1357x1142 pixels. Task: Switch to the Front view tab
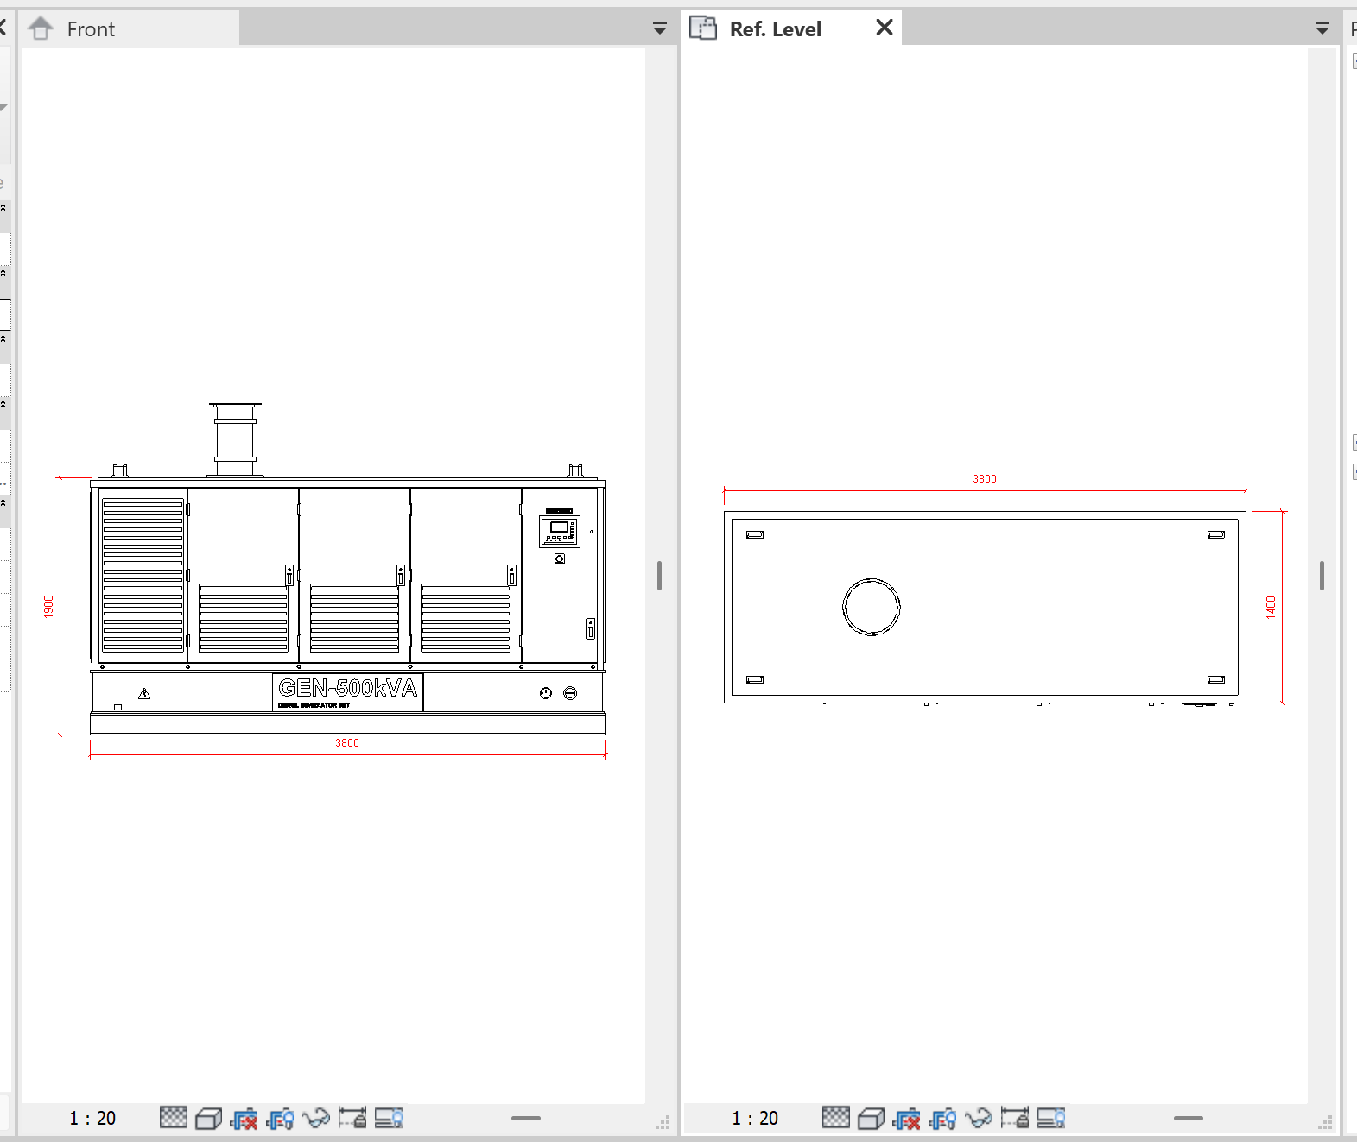pyautogui.click(x=128, y=29)
